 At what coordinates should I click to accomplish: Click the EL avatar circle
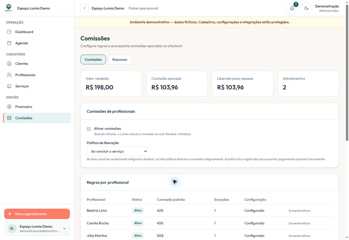coord(12,228)
